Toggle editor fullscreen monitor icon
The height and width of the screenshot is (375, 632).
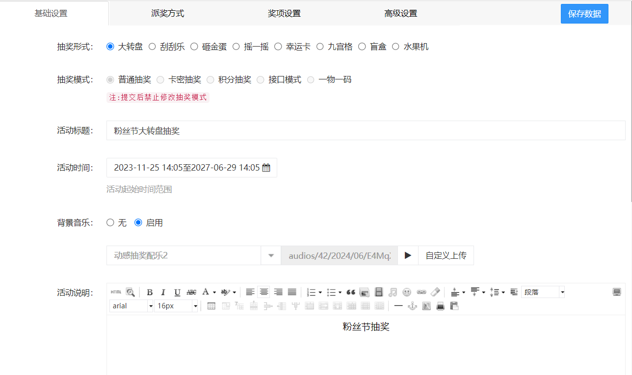pyautogui.click(x=617, y=292)
